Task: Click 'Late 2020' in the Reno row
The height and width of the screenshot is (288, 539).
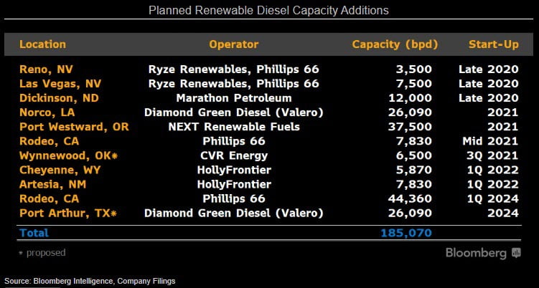Action: coord(489,69)
